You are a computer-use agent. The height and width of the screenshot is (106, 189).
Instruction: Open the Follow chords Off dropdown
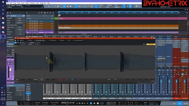tap(20, 27)
